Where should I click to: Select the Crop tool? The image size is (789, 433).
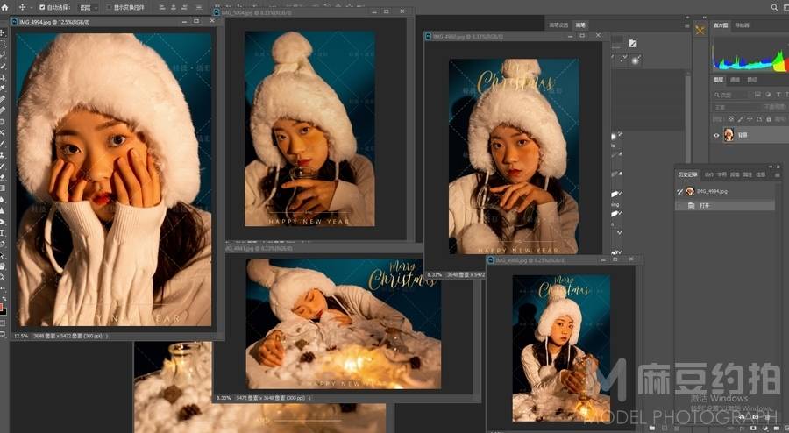[x=3, y=77]
